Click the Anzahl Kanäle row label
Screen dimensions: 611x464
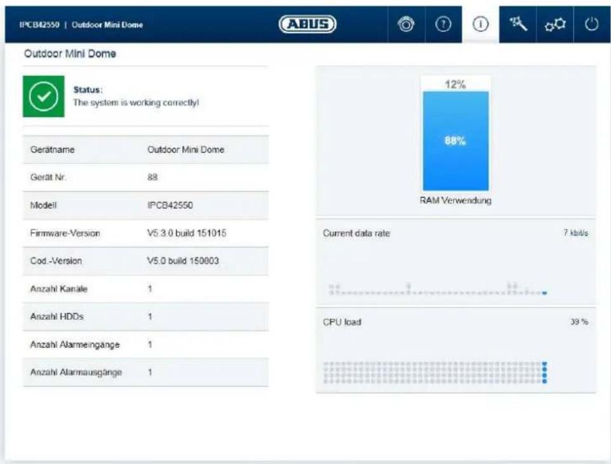pos(59,289)
